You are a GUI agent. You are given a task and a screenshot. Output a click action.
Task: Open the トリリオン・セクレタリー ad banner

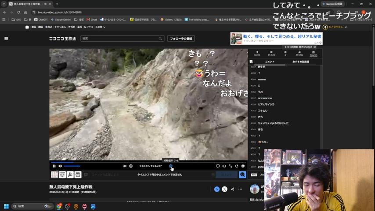tap(276, 39)
